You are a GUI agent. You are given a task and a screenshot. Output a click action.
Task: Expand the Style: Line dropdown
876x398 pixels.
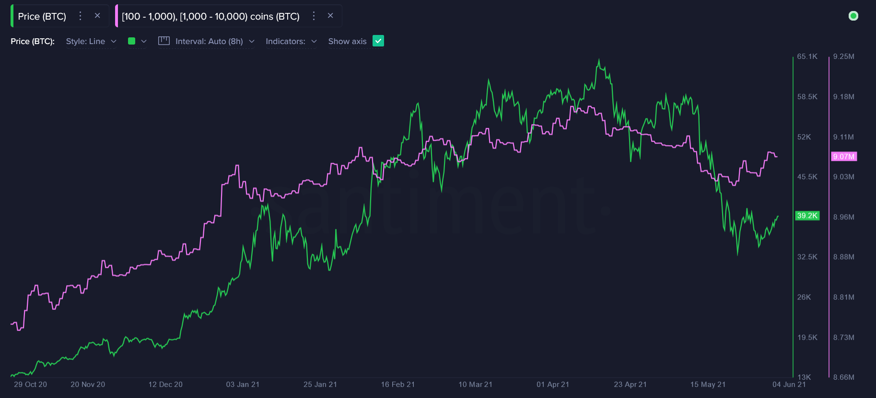(91, 41)
